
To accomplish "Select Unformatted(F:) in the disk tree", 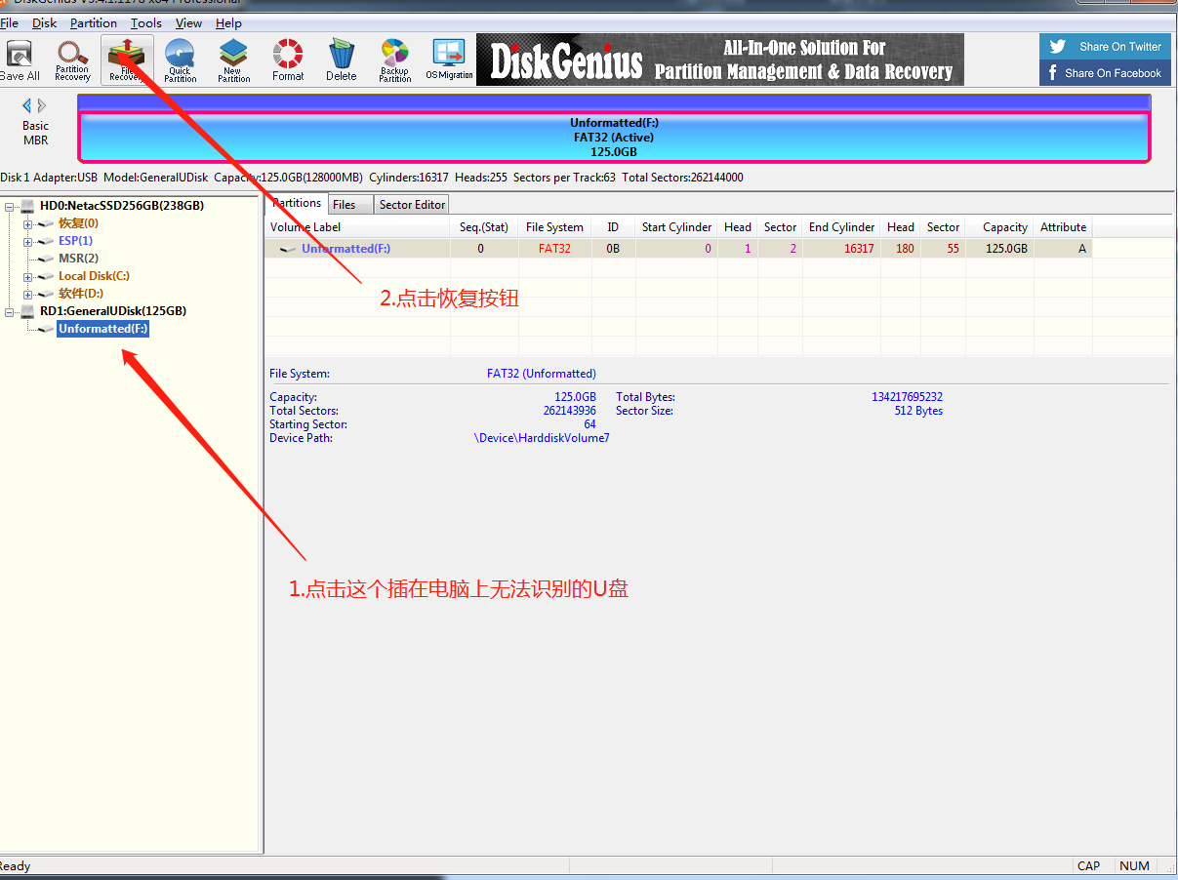I will [x=102, y=329].
